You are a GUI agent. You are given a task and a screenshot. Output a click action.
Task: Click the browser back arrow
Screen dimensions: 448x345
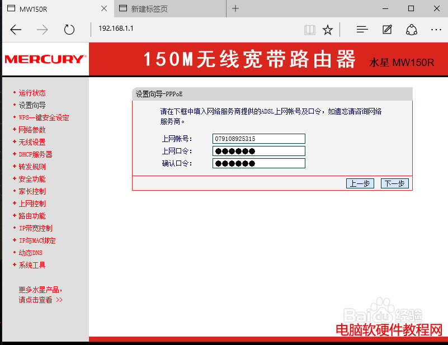(16, 30)
